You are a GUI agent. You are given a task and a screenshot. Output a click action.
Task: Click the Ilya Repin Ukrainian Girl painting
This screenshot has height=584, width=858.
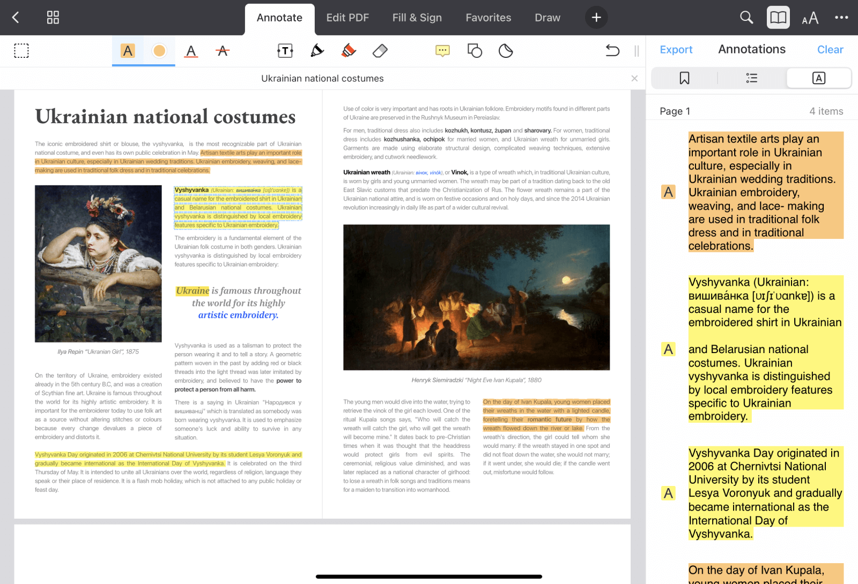pos(98,264)
